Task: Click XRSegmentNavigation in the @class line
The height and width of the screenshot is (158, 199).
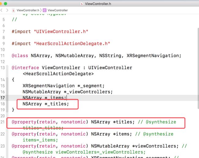Action: 152,56
